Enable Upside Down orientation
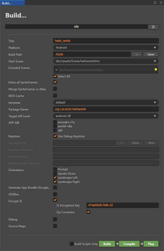The height and width of the screenshot is (251, 164). (55, 173)
